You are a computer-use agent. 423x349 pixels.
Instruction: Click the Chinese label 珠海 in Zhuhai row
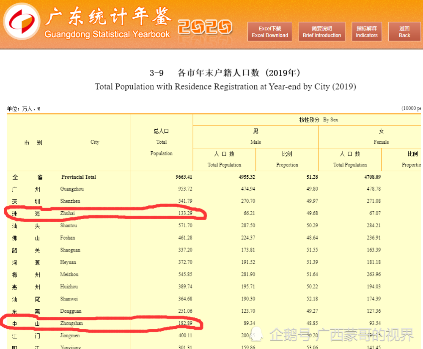[x=26, y=214]
